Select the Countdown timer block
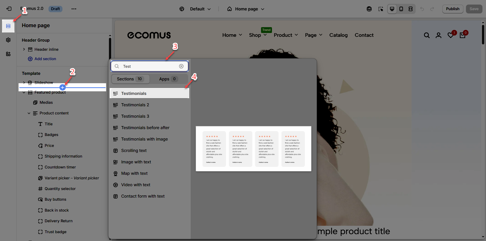486x241 pixels. click(x=60, y=167)
